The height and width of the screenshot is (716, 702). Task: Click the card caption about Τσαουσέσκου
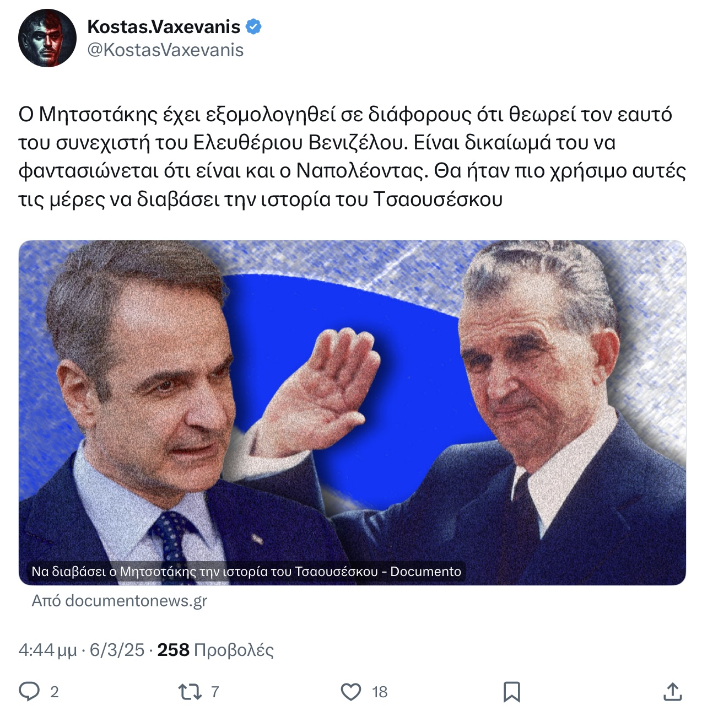click(x=246, y=572)
